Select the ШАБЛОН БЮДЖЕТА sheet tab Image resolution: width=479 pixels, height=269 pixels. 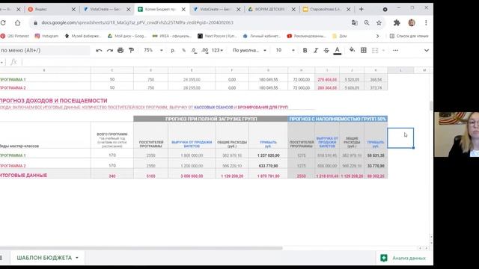coord(44,258)
